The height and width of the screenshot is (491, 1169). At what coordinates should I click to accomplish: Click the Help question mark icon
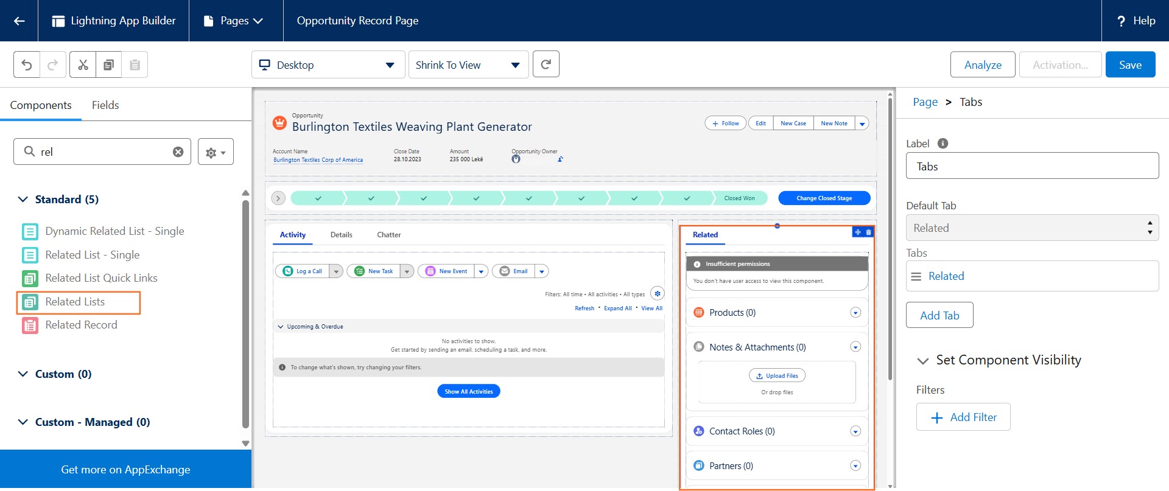coord(1121,21)
